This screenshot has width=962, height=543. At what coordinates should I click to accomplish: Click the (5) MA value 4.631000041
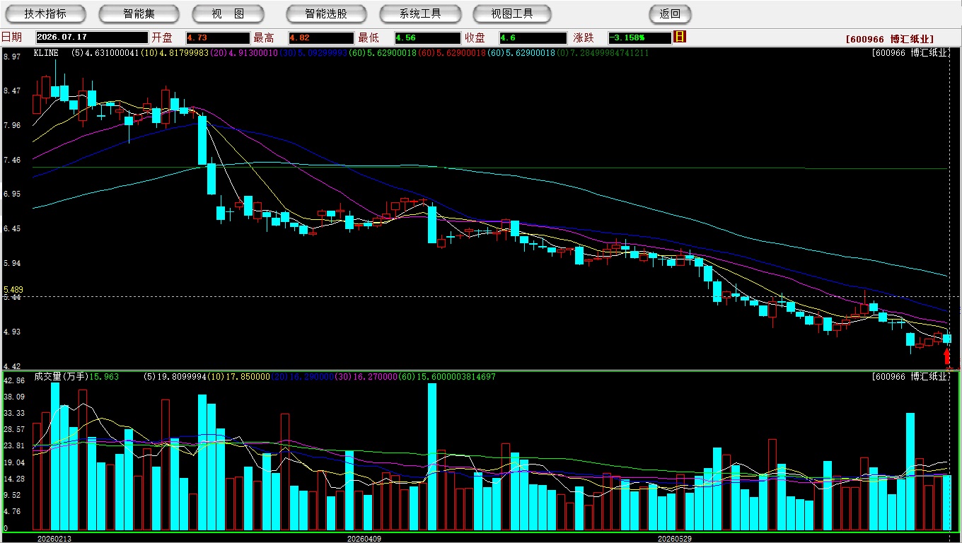(x=105, y=53)
